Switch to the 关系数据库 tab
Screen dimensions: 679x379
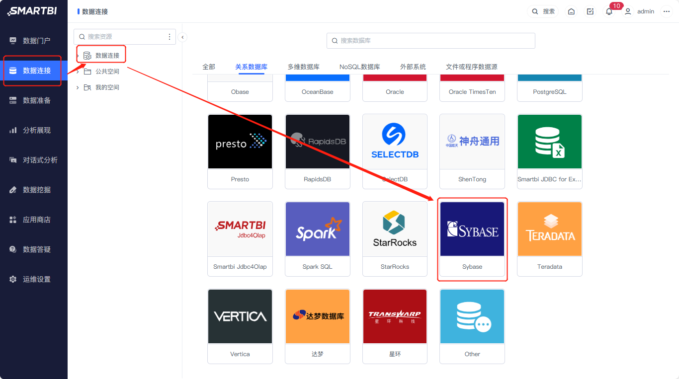click(252, 67)
